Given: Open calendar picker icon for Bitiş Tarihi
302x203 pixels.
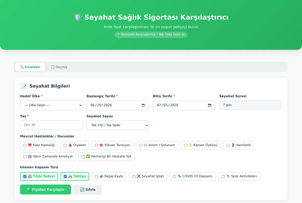Looking at the screenshot, I should click(x=210, y=105).
